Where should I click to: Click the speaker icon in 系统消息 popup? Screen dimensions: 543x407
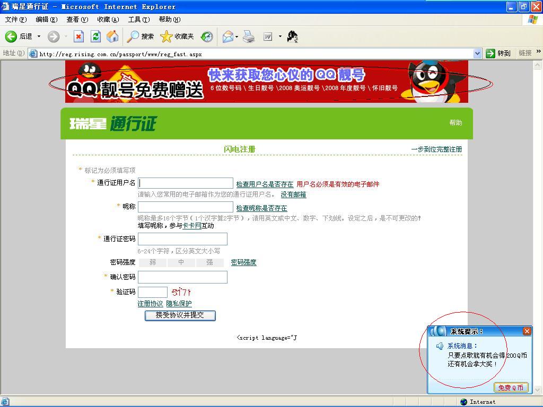point(440,346)
